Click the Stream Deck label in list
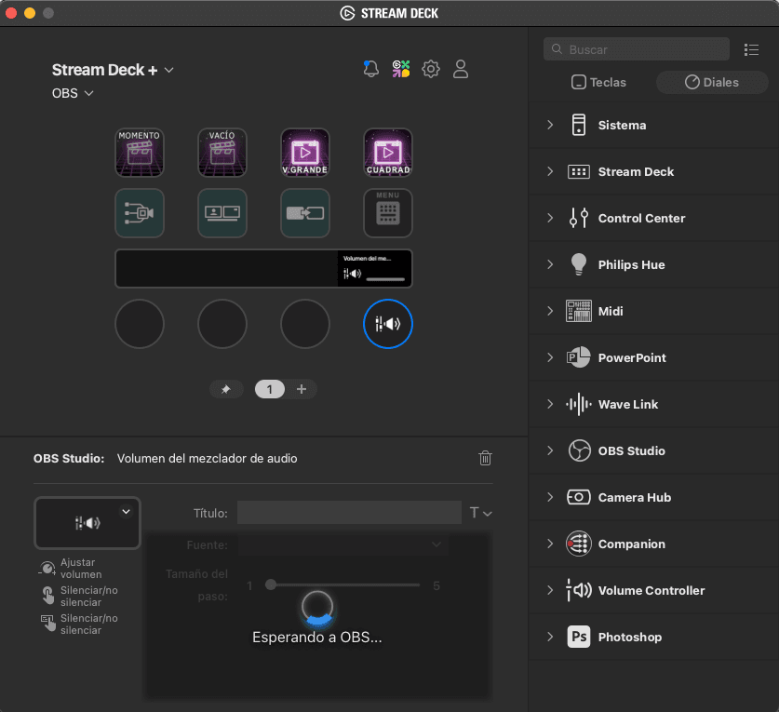Screen dimensions: 779x712 click(x=636, y=172)
